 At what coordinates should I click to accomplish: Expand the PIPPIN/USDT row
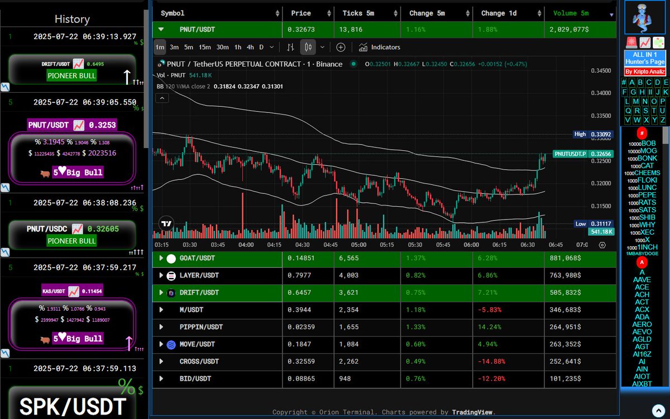pyautogui.click(x=161, y=327)
